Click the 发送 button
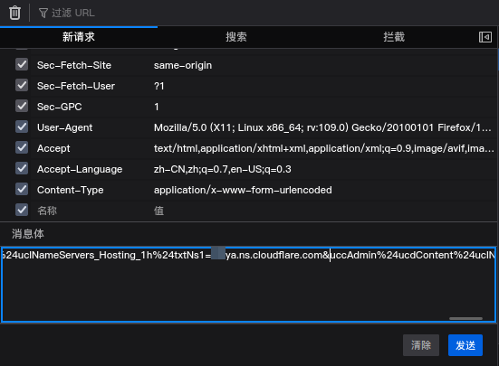 (x=465, y=345)
